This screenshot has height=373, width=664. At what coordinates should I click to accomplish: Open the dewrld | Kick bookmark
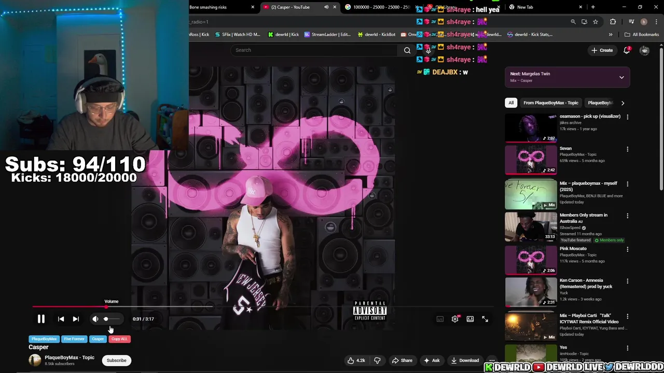[x=283, y=35]
